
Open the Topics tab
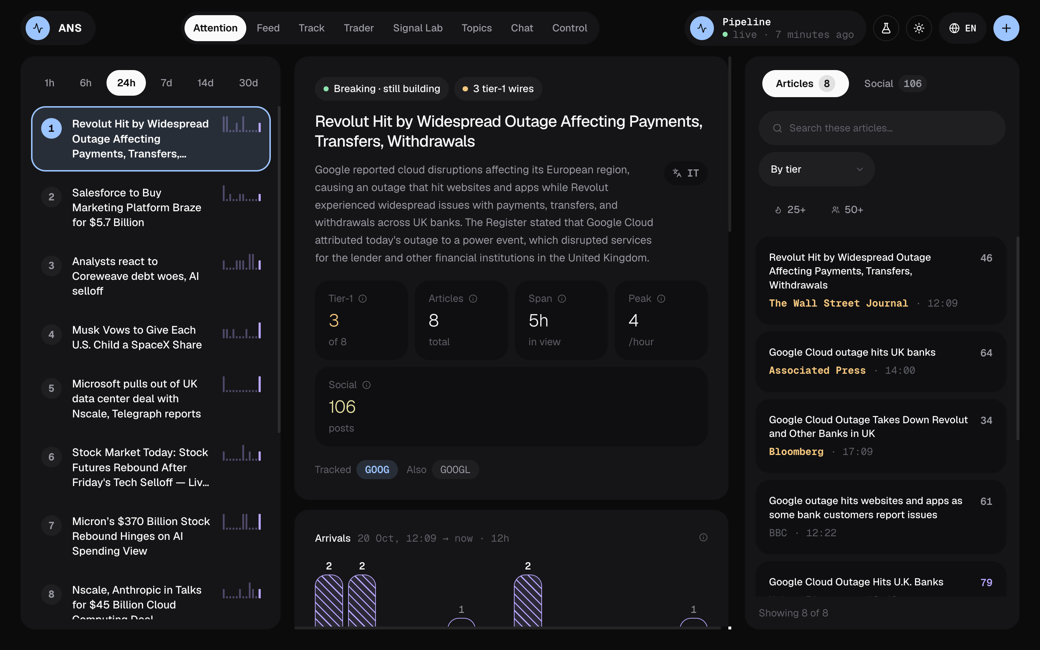[477, 28]
